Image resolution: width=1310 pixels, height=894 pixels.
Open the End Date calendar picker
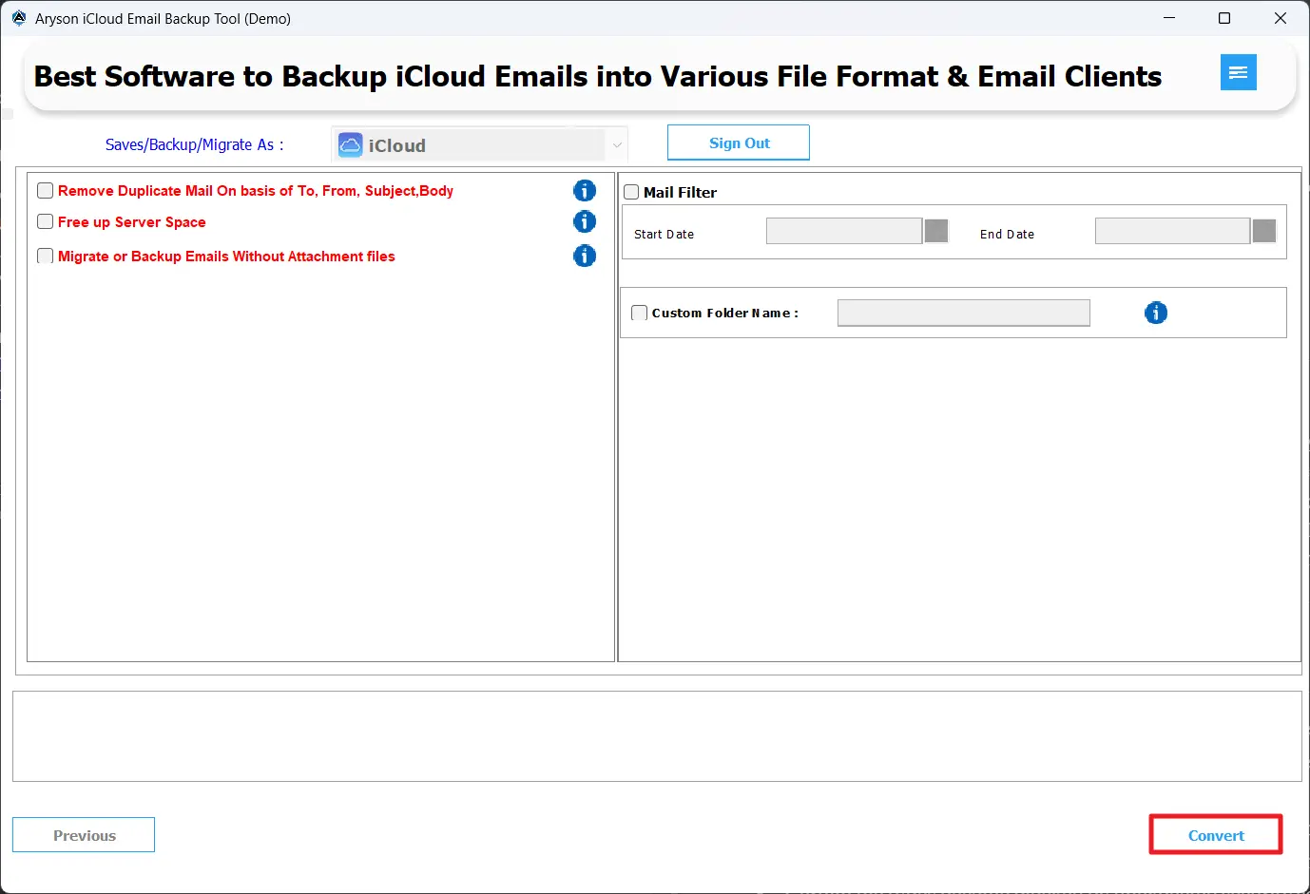pos(1264,231)
